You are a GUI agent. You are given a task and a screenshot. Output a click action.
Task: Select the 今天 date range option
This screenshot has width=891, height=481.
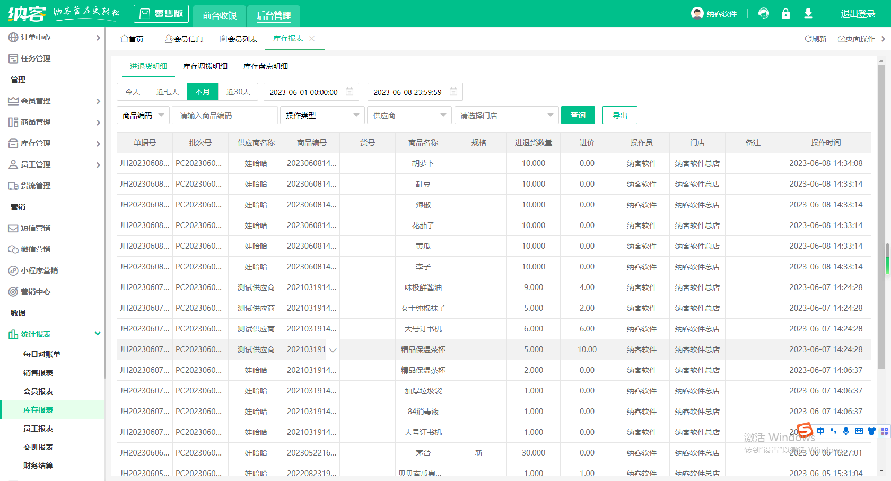click(x=133, y=92)
